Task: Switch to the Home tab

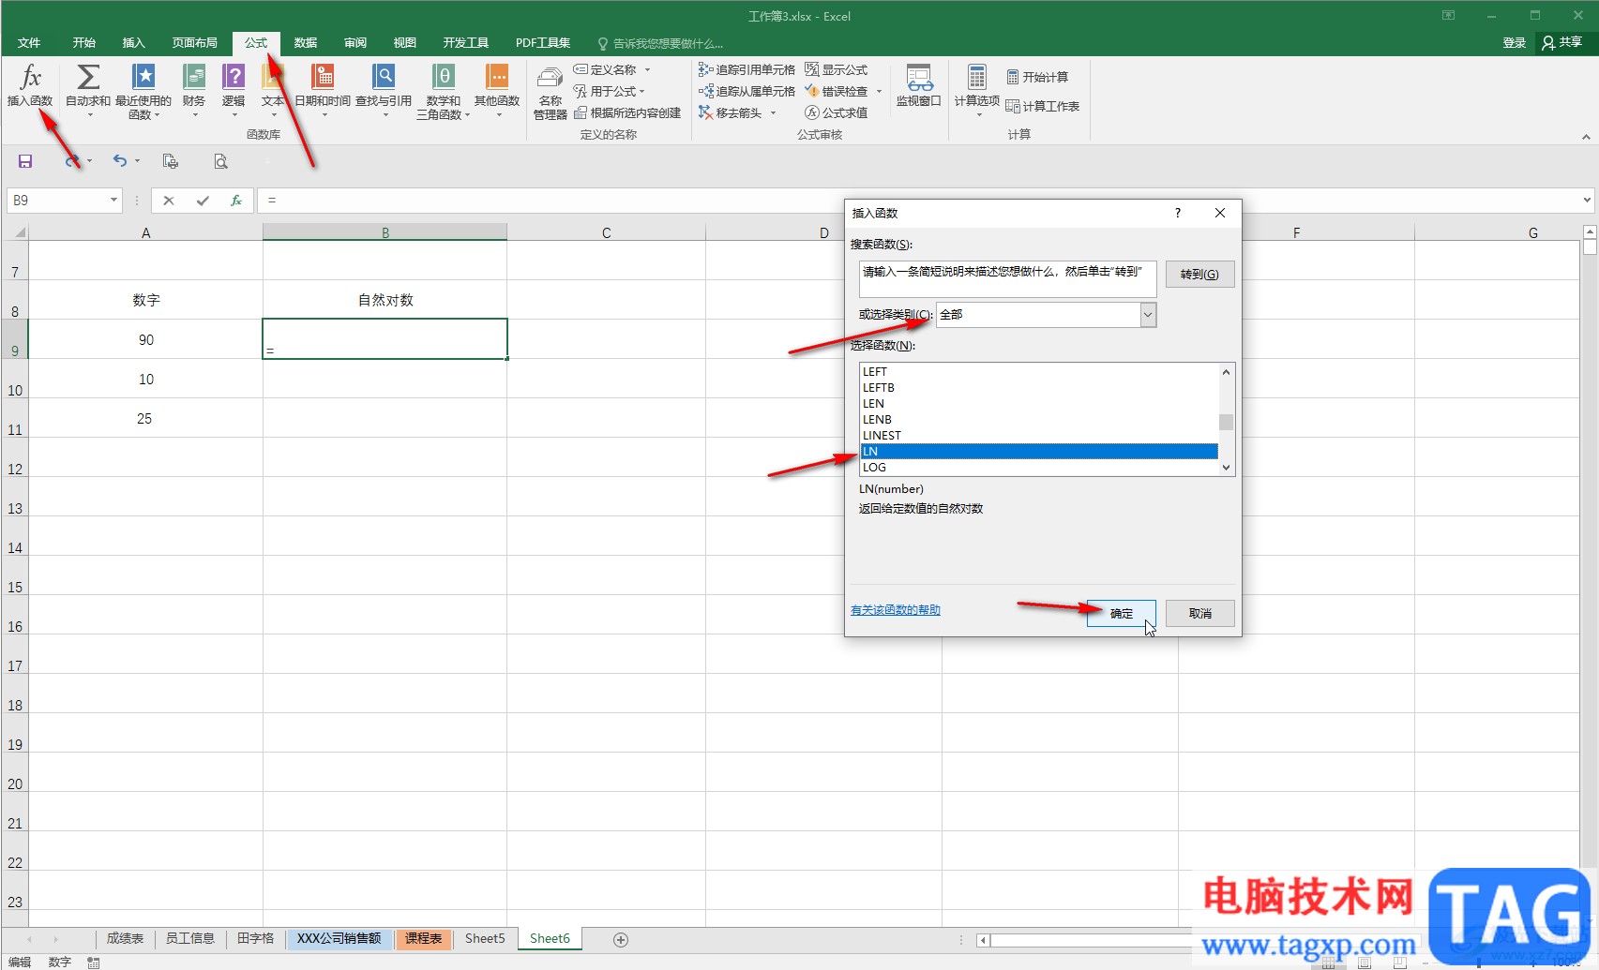Action: click(x=84, y=43)
